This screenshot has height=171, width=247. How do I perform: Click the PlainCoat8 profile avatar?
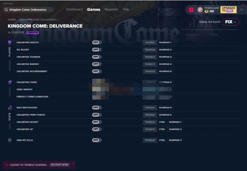(200, 10)
